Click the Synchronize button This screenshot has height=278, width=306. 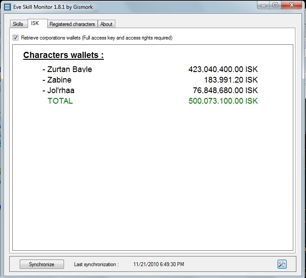42,264
